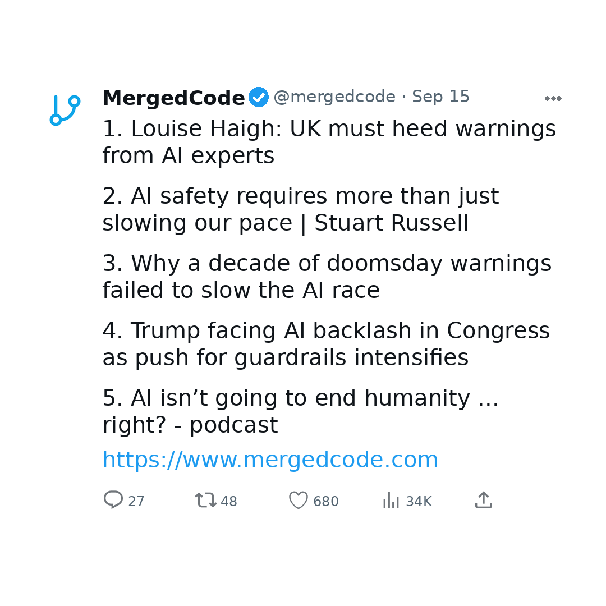Click the @mergedcode handle
This screenshot has height=606, width=606.
click(334, 97)
